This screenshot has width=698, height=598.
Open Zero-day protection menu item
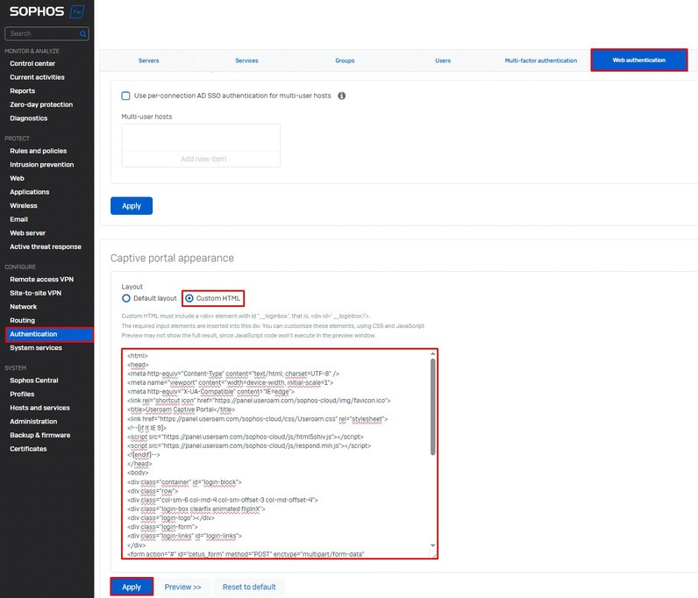point(41,104)
